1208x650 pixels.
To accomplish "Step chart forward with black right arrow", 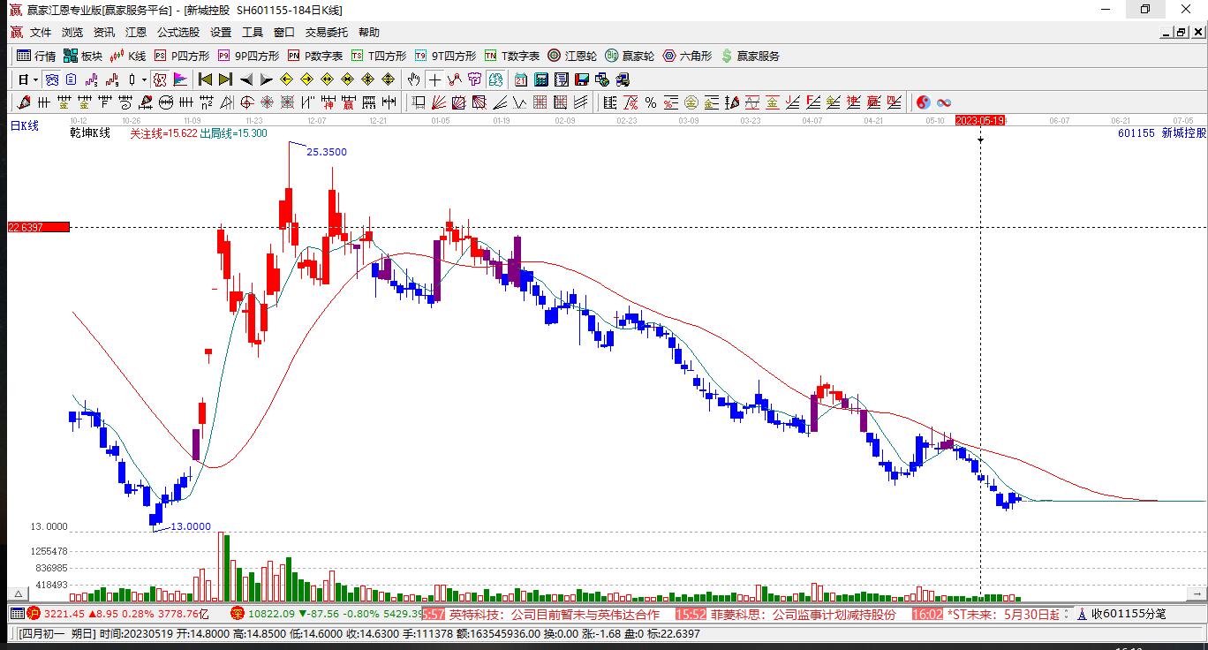I will 266,79.
